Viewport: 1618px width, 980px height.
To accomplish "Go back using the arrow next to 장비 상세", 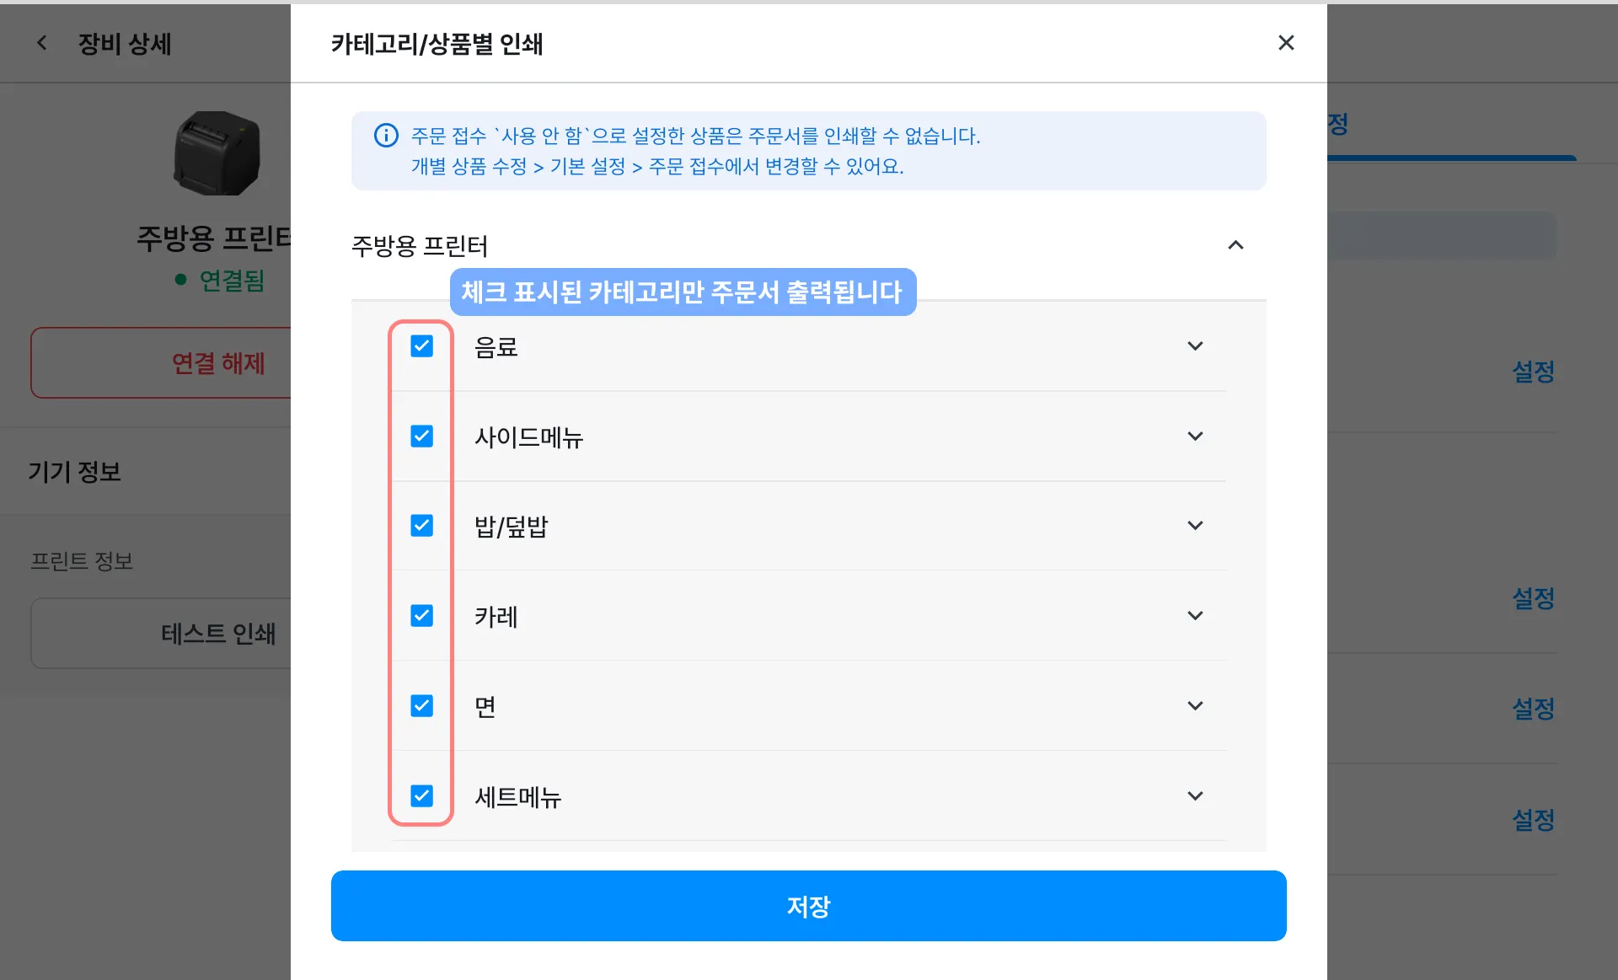I will coord(42,43).
